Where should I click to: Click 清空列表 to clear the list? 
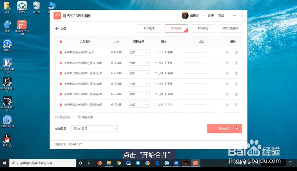pyautogui.click(x=85, y=117)
